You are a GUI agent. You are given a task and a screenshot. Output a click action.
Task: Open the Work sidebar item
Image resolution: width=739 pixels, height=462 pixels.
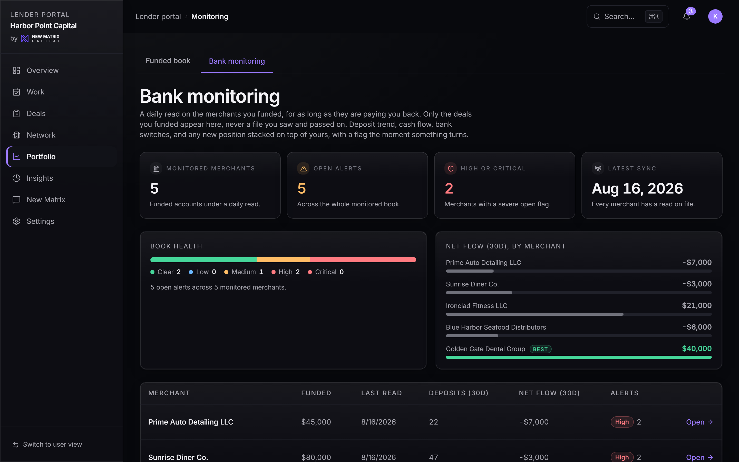click(x=61, y=92)
